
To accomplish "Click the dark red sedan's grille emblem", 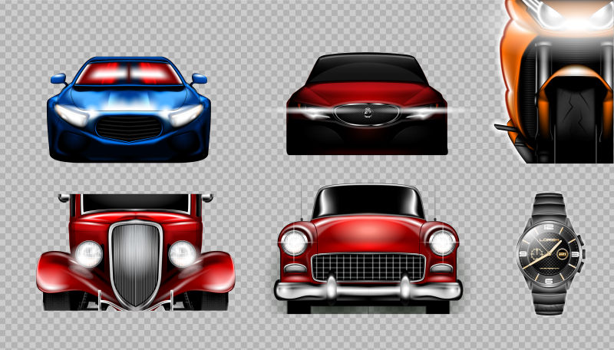I will click(x=368, y=114).
